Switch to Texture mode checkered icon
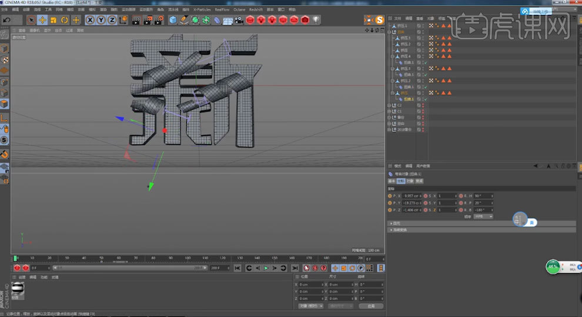 (5, 60)
